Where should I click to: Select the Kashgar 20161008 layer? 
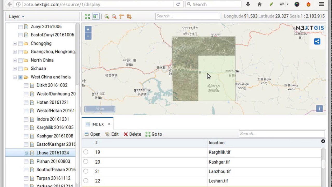click(55, 136)
